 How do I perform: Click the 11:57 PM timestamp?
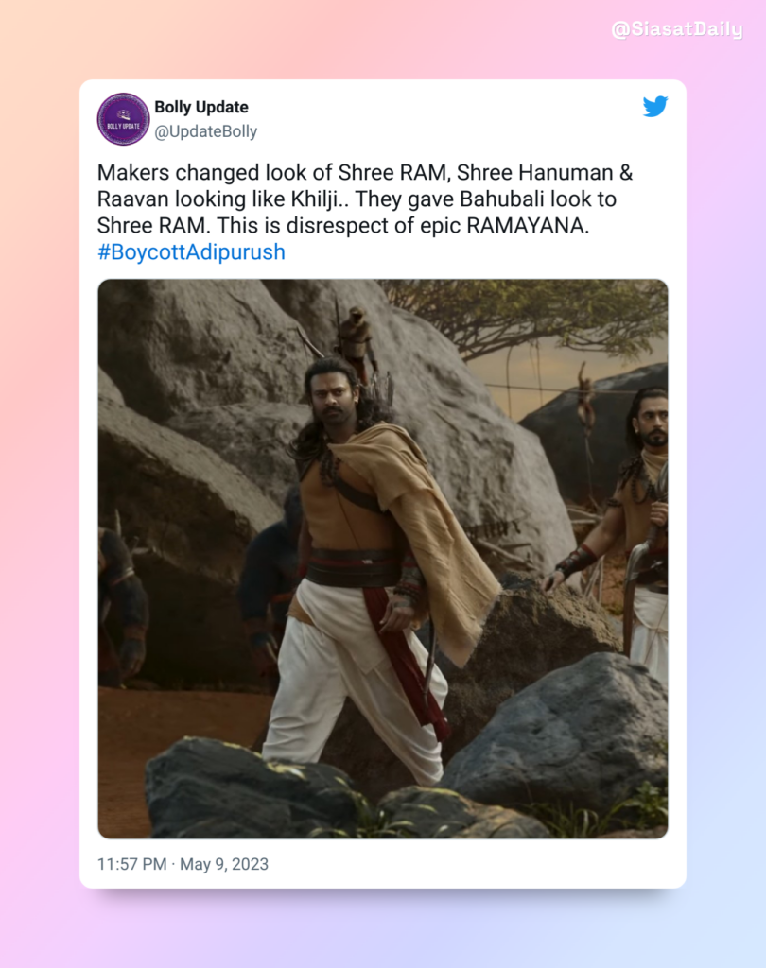[131, 864]
